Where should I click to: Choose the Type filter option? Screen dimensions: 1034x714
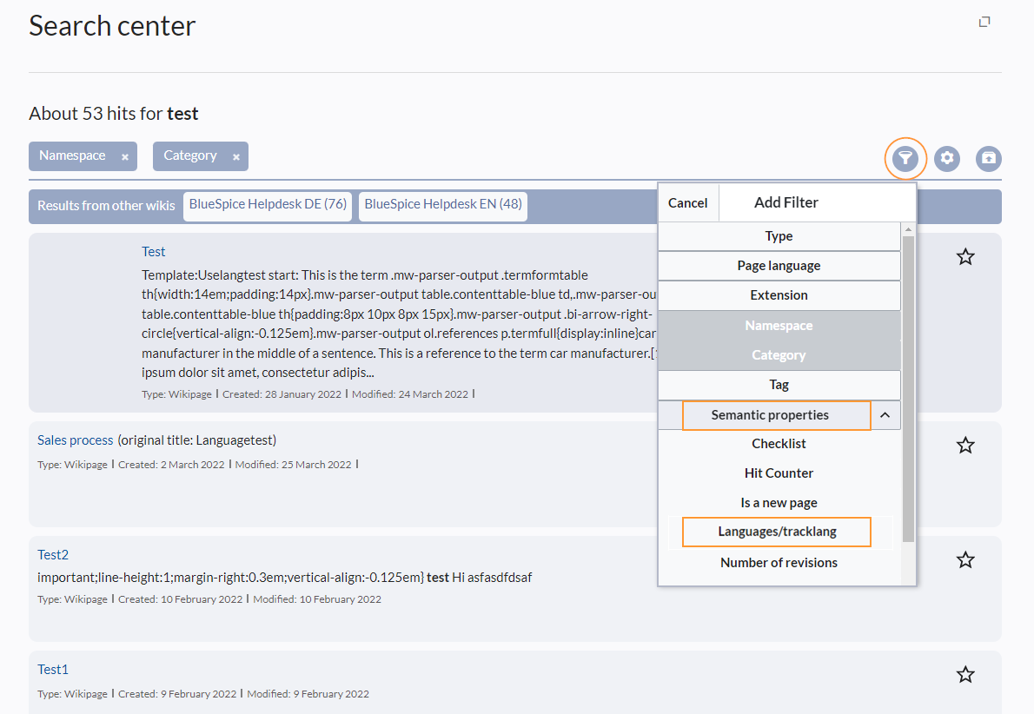(x=779, y=236)
